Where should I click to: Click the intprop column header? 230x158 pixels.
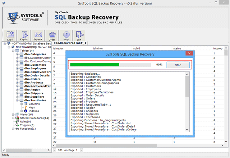click(218, 48)
